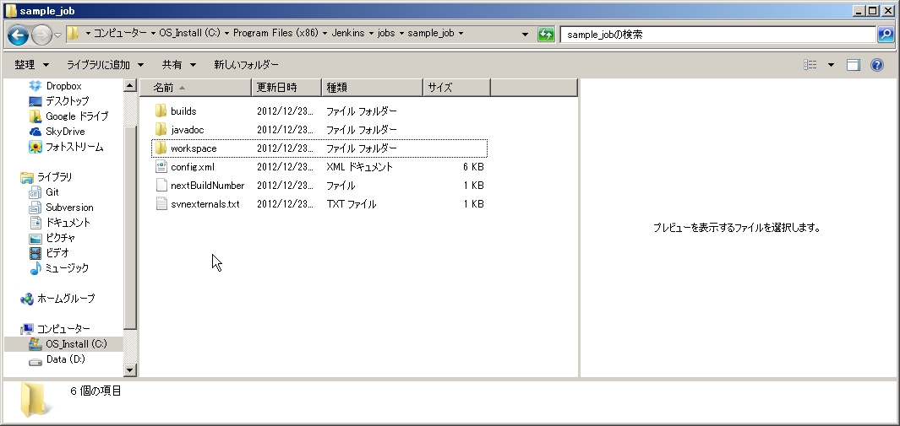This screenshot has height=426, width=900.
Task: Select OS_Install (C:) drive in sidebar
Action: pos(76,343)
